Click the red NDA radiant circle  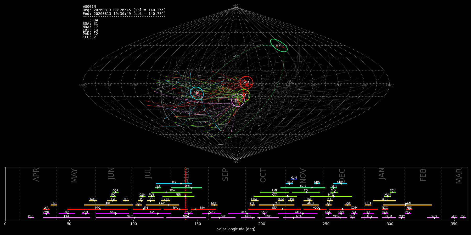(246, 83)
